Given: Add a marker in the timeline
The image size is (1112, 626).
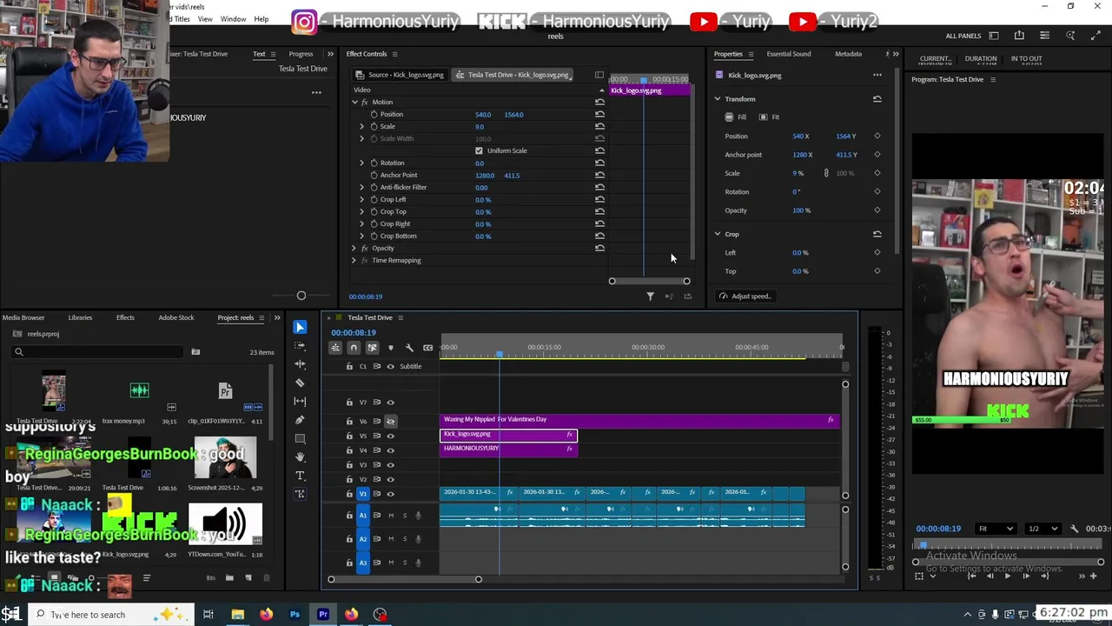Looking at the screenshot, I should pos(390,348).
